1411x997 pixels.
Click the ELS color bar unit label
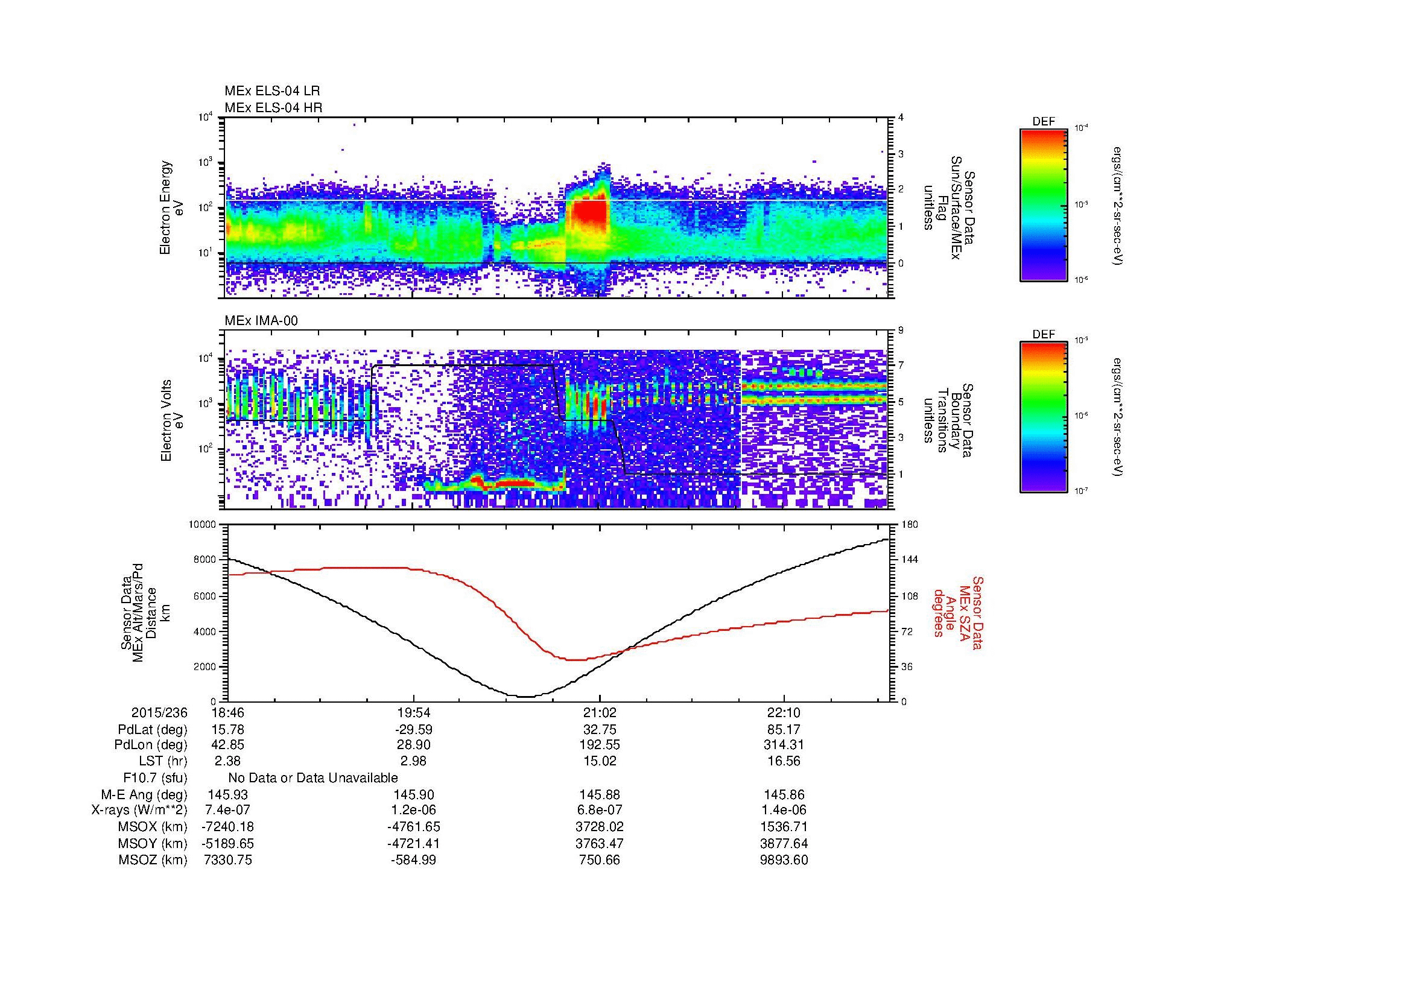click(1117, 205)
